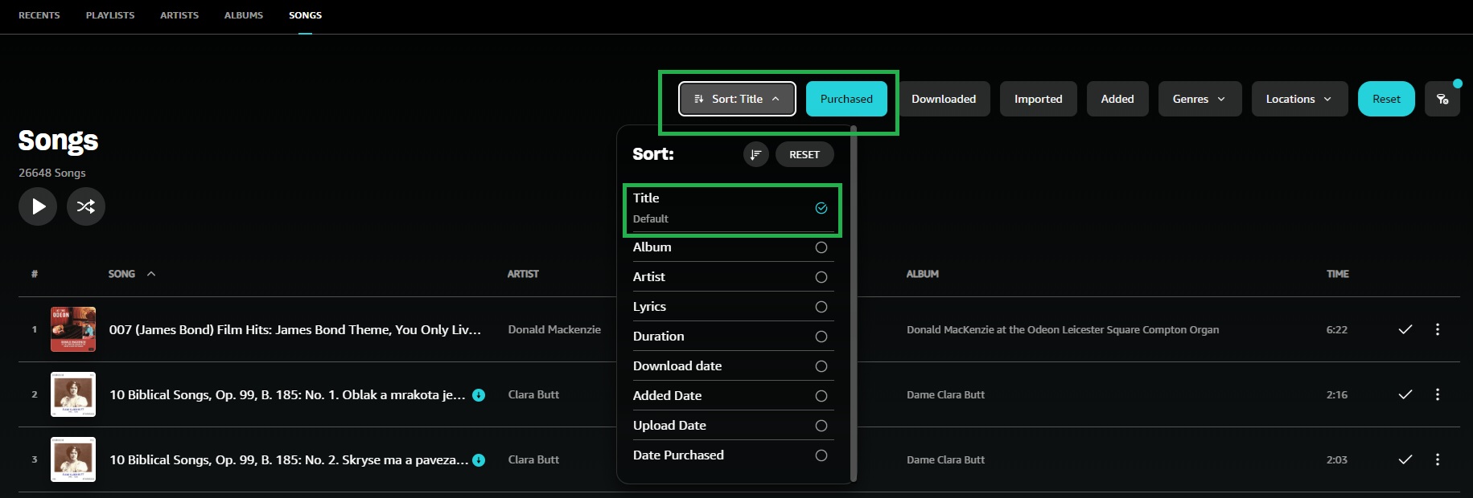Click the checkmark for song at 2:16
Screen dimensions: 1473x498
[1405, 394]
